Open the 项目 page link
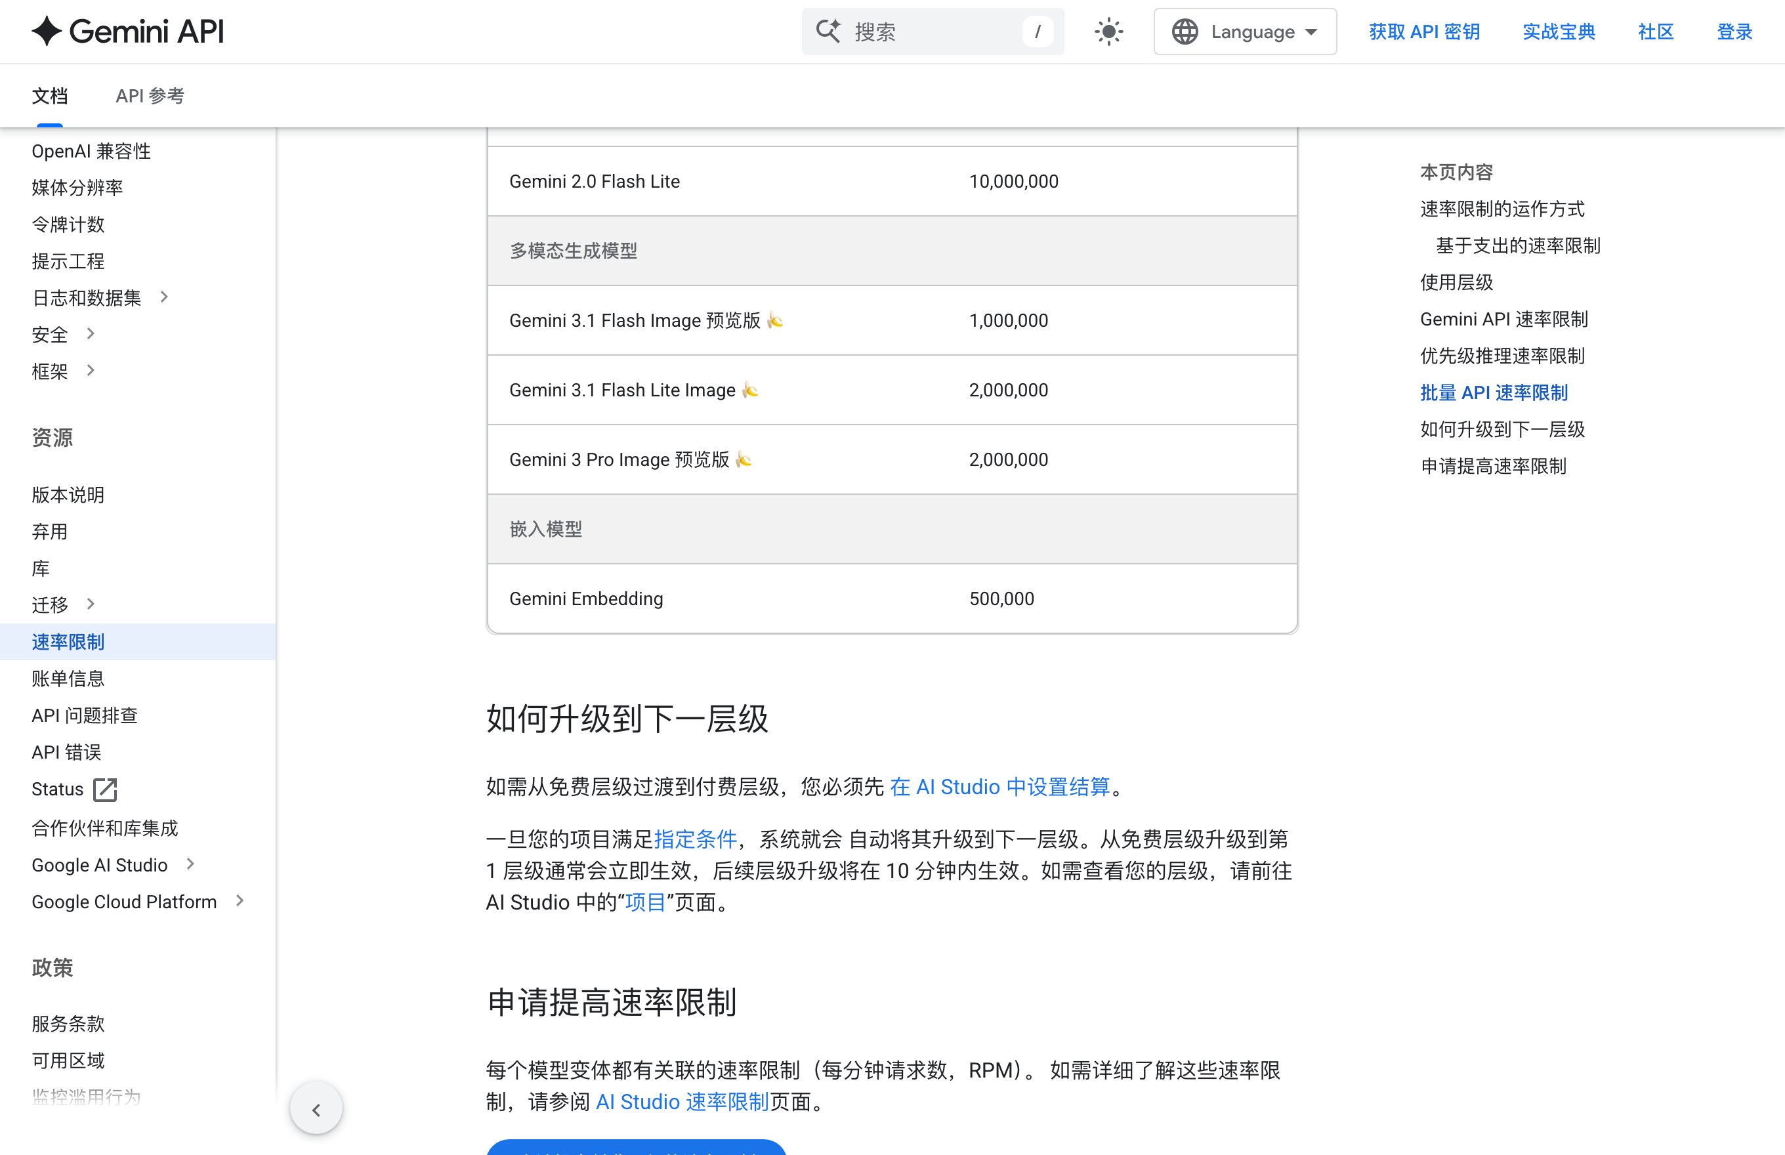The height and width of the screenshot is (1155, 1785). coord(646,902)
